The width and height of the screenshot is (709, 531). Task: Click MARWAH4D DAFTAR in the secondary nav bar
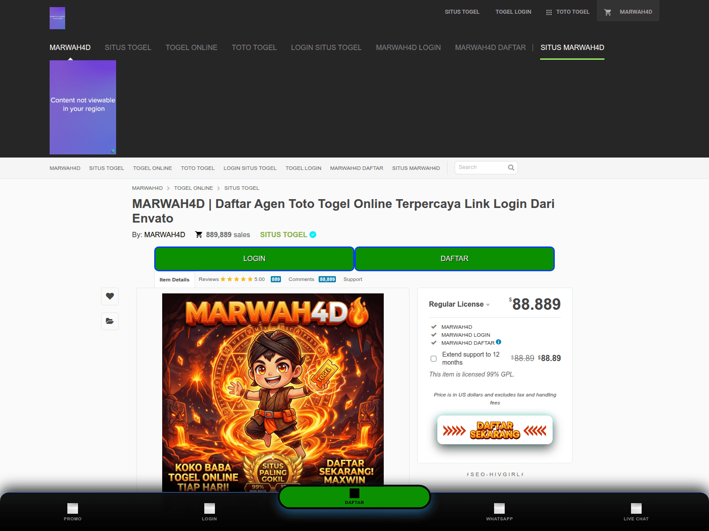point(357,168)
